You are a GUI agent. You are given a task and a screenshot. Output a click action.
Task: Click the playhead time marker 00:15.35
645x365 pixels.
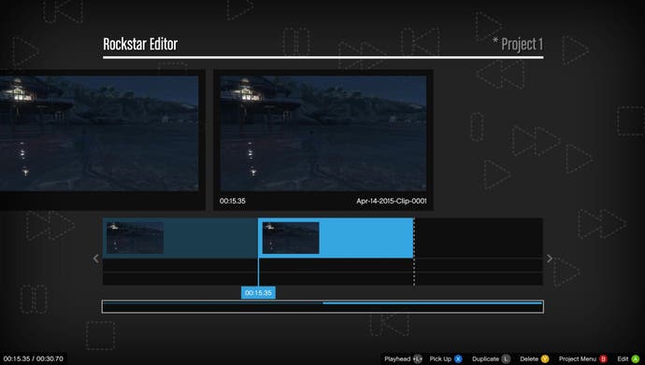point(258,293)
